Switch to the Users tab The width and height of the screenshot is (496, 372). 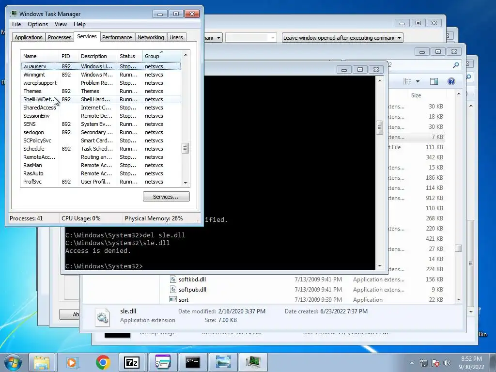point(176,37)
